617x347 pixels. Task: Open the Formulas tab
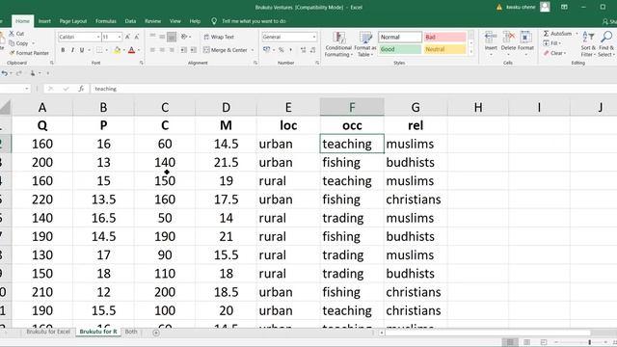tap(106, 21)
